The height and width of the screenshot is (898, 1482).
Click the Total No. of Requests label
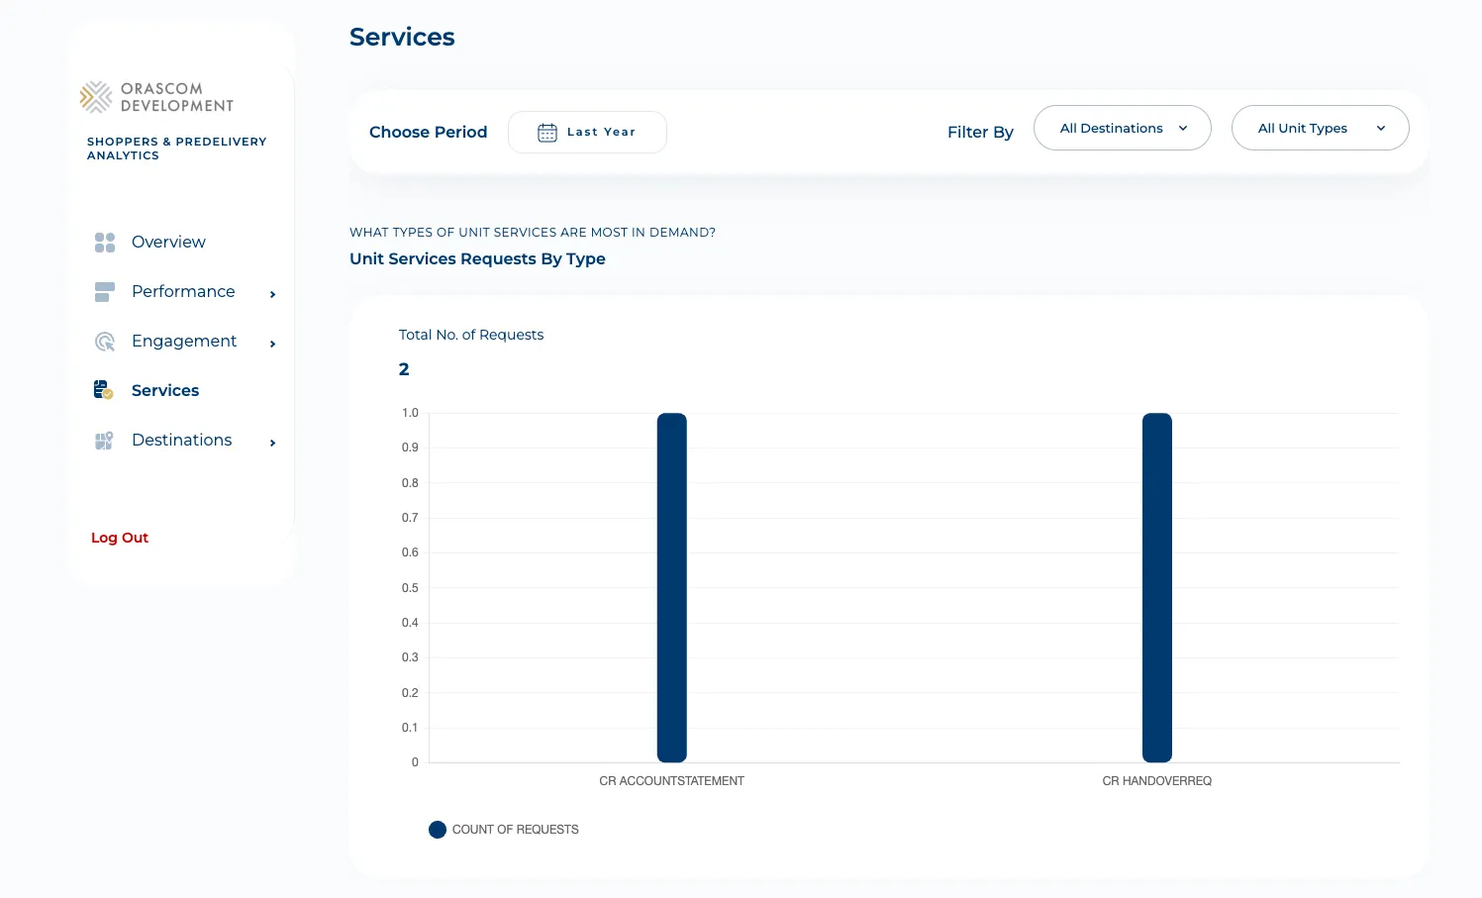(471, 335)
